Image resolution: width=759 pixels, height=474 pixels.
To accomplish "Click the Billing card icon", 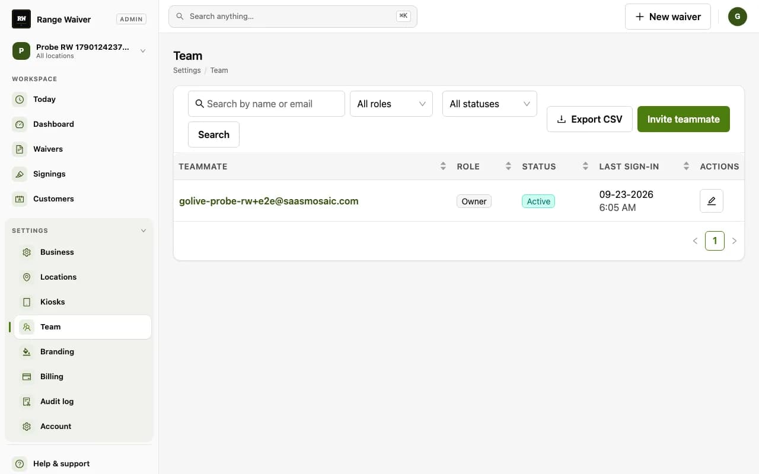I will click(x=27, y=377).
